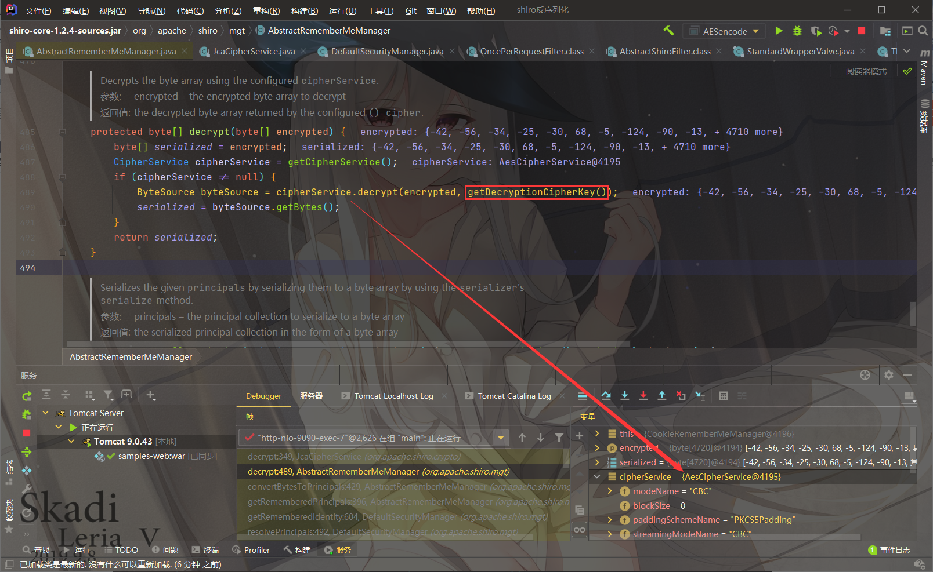Open the AESencode run configuration dropdown
This screenshot has width=933, height=572.
[x=724, y=31]
